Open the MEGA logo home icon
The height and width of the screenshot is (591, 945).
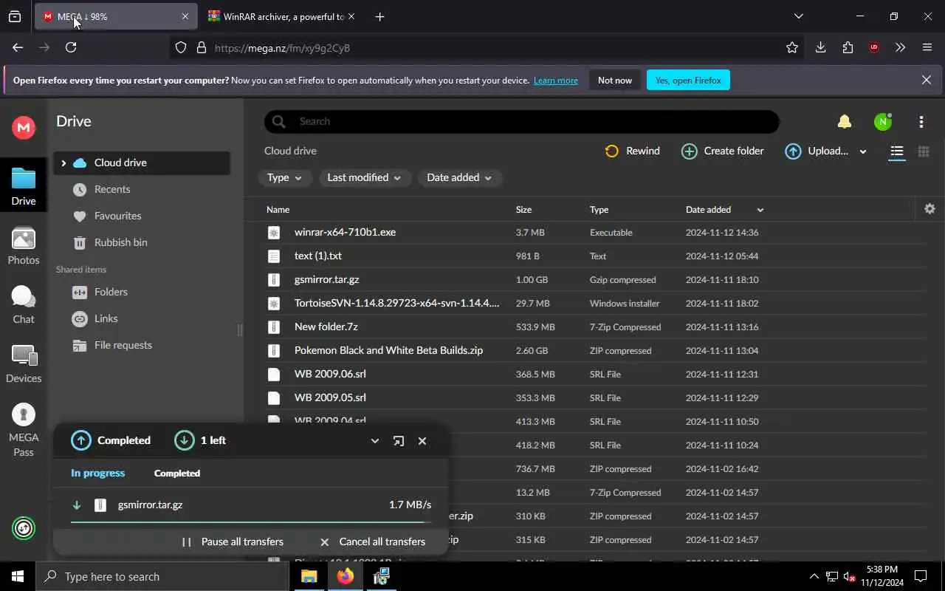(x=24, y=127)
